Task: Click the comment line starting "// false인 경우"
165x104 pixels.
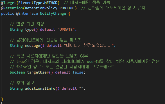Action: click(62, 67)
